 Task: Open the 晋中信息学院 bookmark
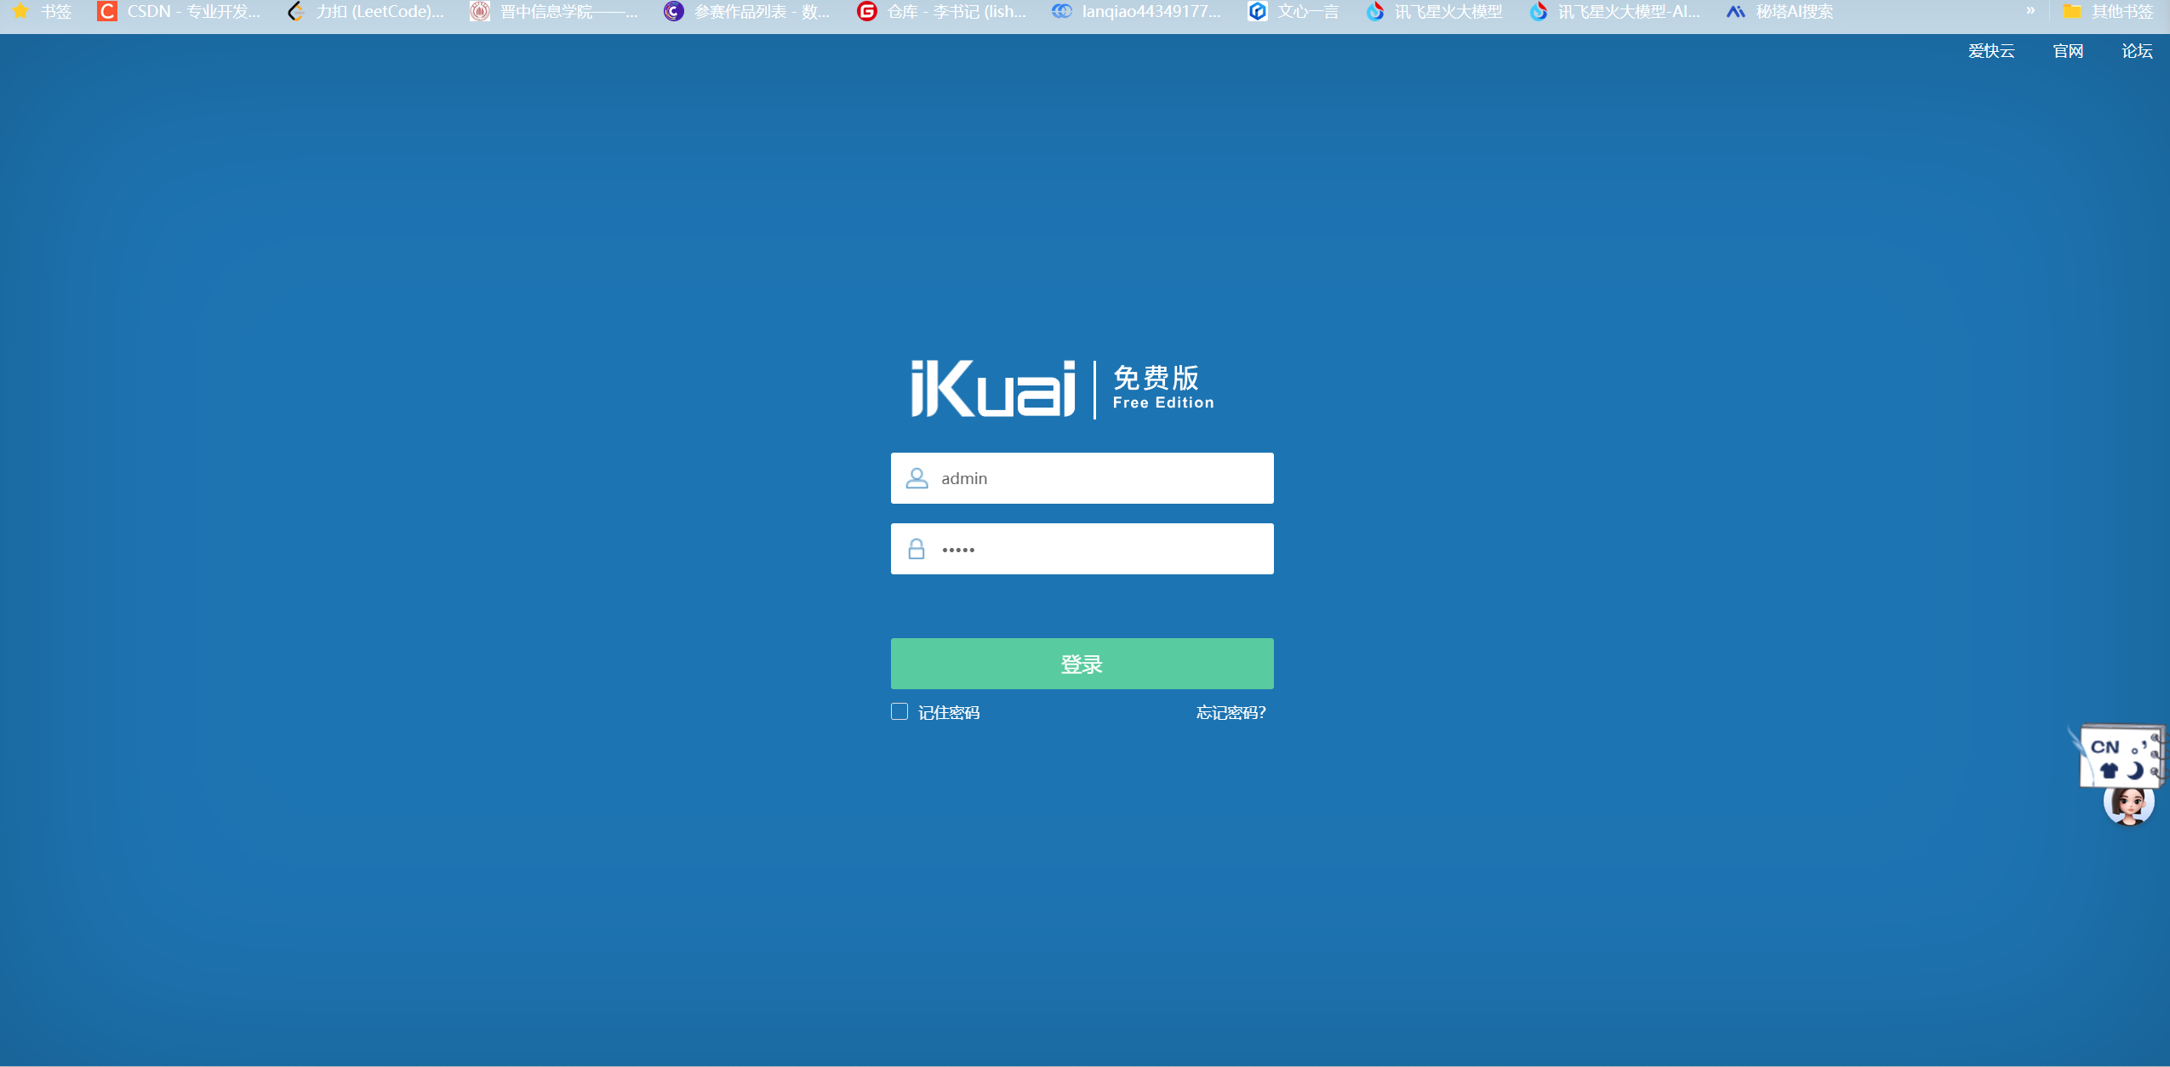pyautogui.click(x=554, y=12)
